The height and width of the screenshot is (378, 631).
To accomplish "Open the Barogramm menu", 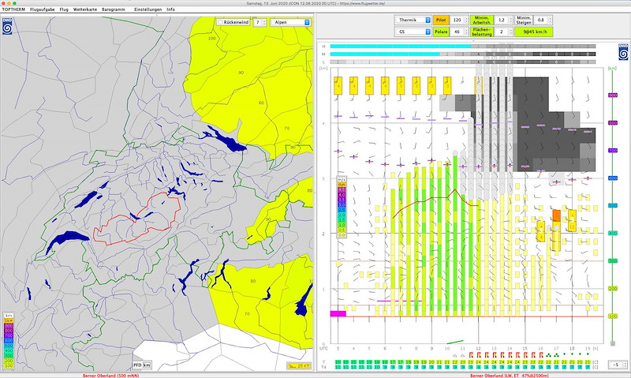I will point(114,9).
